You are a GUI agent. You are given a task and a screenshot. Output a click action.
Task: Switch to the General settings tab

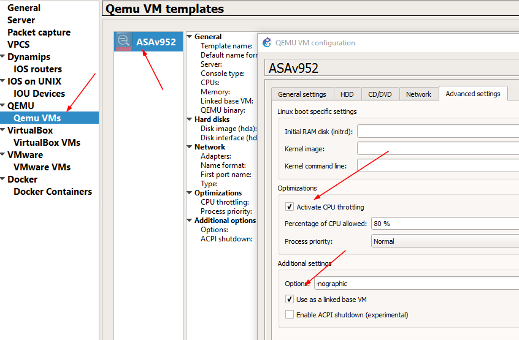click(302, 94)
